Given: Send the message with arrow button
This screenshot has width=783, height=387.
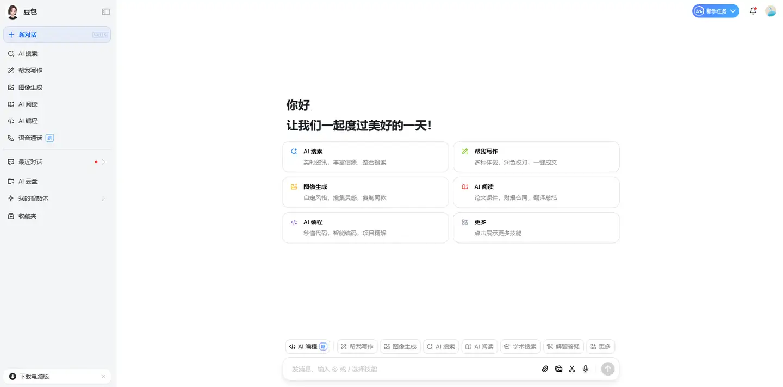Looking at the screenshot, I should coord(608,369).
